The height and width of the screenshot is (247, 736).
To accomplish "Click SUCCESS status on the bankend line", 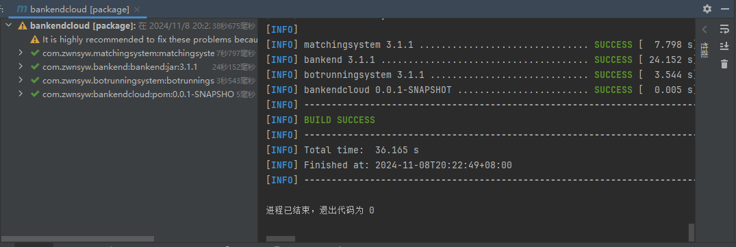I will click(613, 60).
